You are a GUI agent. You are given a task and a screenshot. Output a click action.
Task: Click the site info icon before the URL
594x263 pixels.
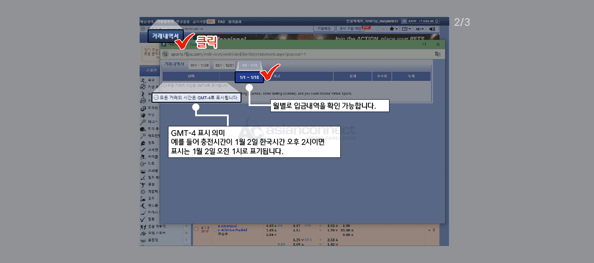[165, 54]
